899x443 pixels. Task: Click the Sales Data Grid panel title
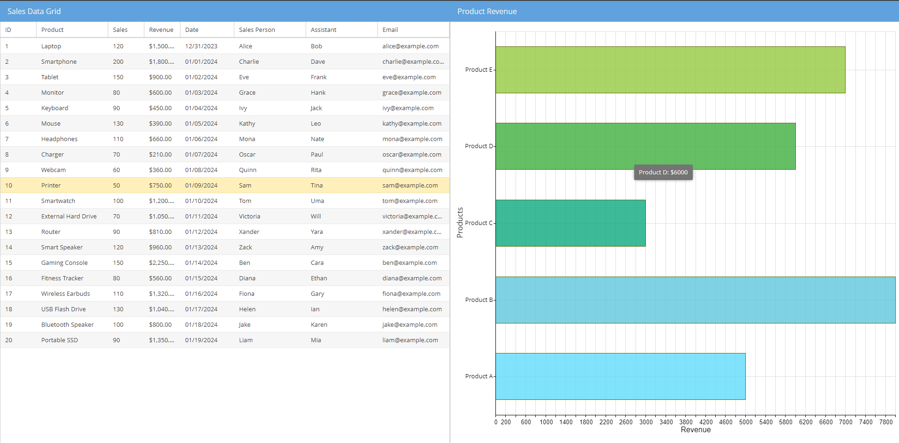pyautogui.click(x=34, y=11)
